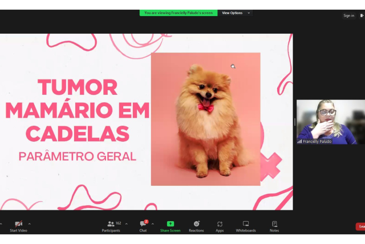
Task: Click the Start Video camera icon
Action: (x=18, y=223)
